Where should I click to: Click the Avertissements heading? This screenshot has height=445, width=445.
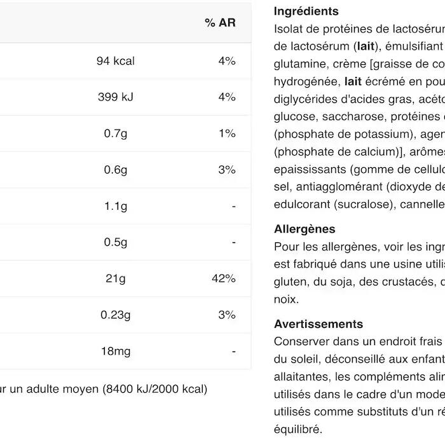pos(318,324)
